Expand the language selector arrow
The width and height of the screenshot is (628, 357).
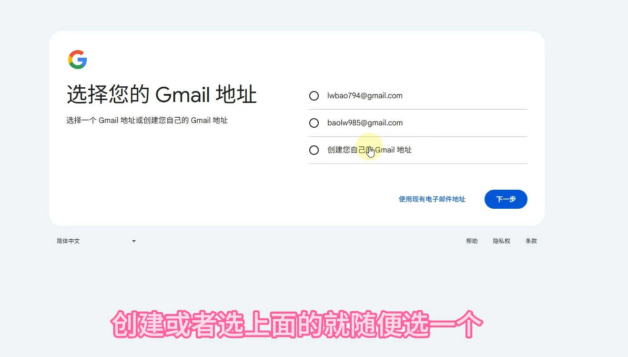pos(134,241)
